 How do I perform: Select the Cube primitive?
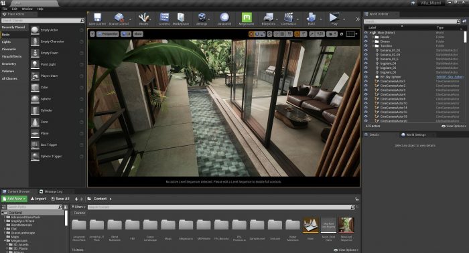tap(57, 87)
